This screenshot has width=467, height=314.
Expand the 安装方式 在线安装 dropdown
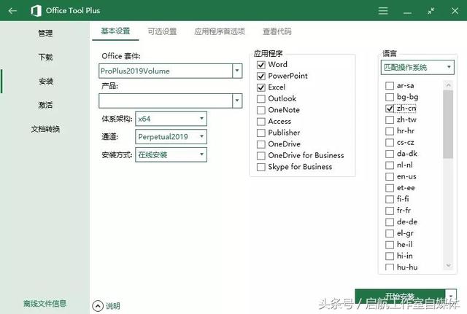coord(171,154)
